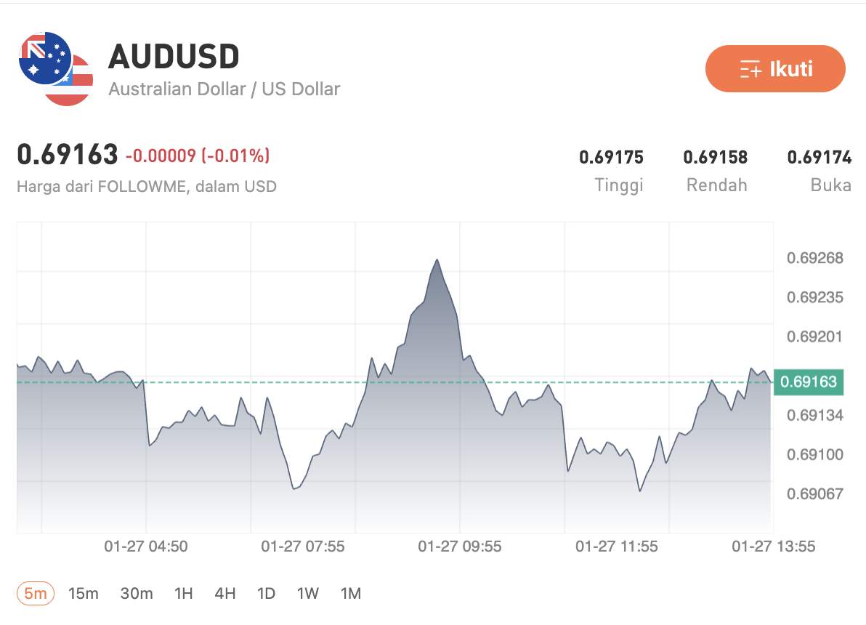Click the Buka open value 0.69174
This screenshot has height=625, width=866.
[820, 157]
